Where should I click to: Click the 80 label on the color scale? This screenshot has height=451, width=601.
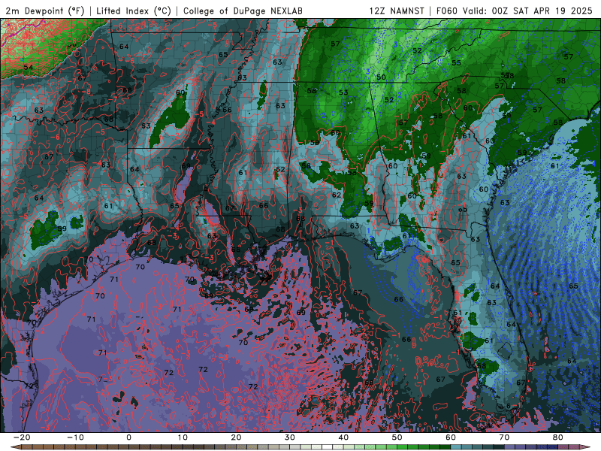[558, 437]
